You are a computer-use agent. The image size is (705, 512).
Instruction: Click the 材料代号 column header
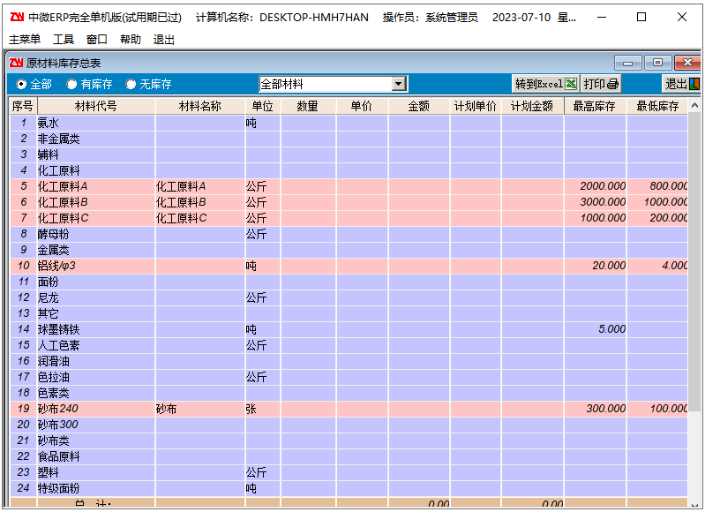tap(96, 106)
